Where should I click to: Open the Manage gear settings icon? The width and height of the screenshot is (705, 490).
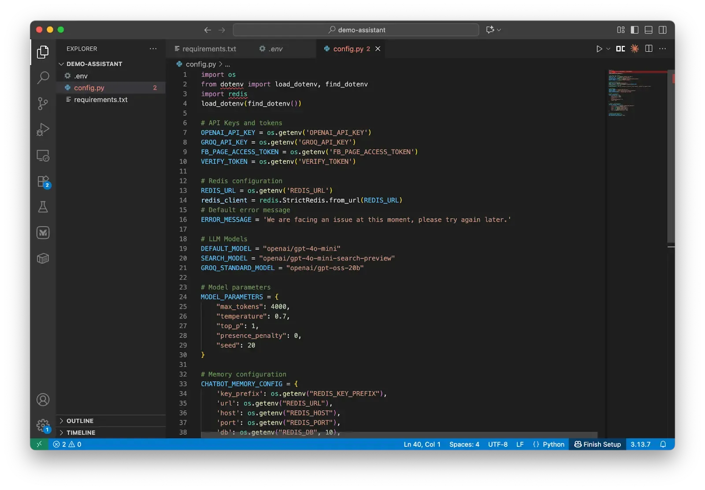(43, 425)
